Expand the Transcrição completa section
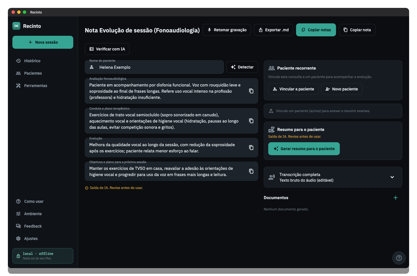 coord(333,177)
